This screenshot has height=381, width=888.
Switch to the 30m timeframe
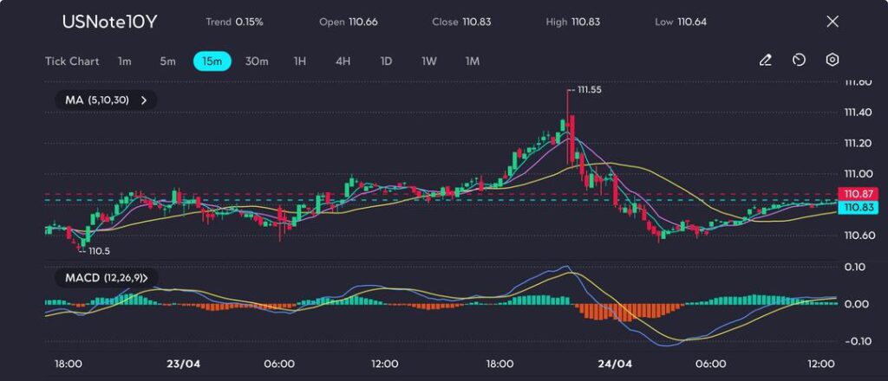[x=257, y=61]
